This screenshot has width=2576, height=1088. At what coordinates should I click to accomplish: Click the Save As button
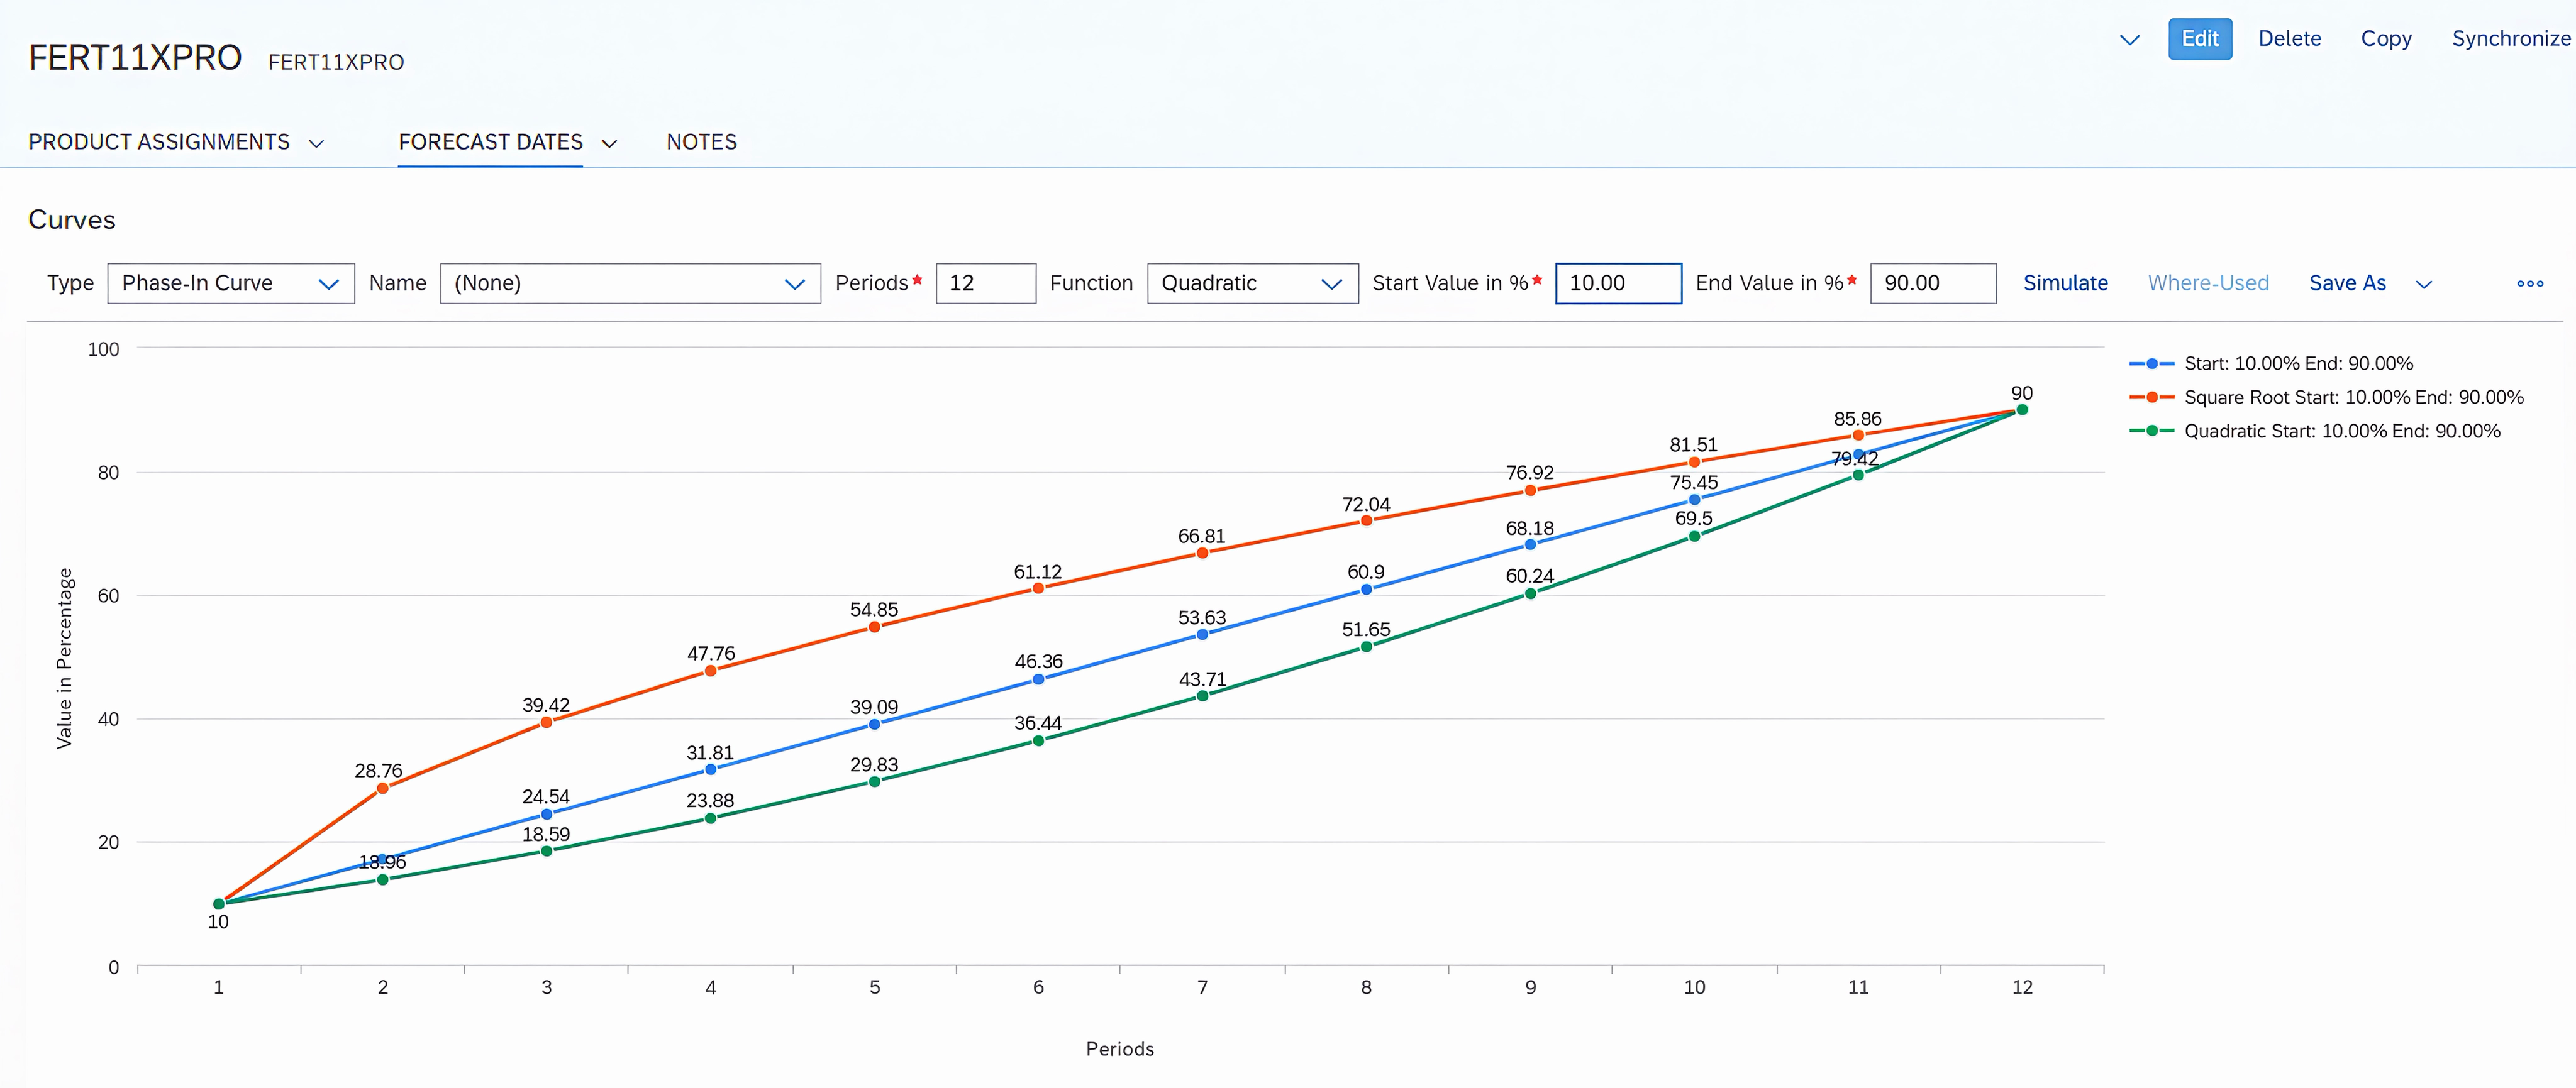(x=2347, y=283)
